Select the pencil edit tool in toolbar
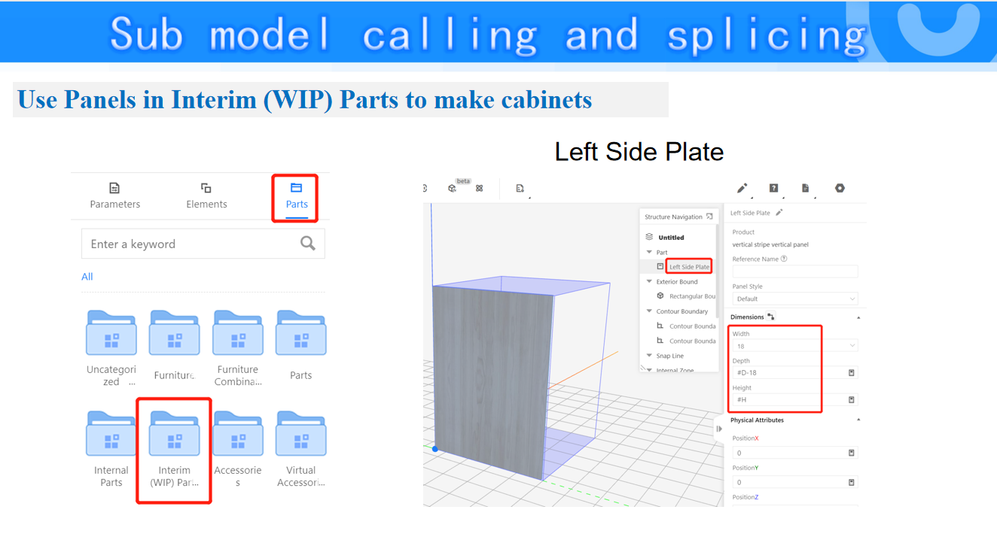This screenshot has height=558, width=997. (x=742, y=188)
